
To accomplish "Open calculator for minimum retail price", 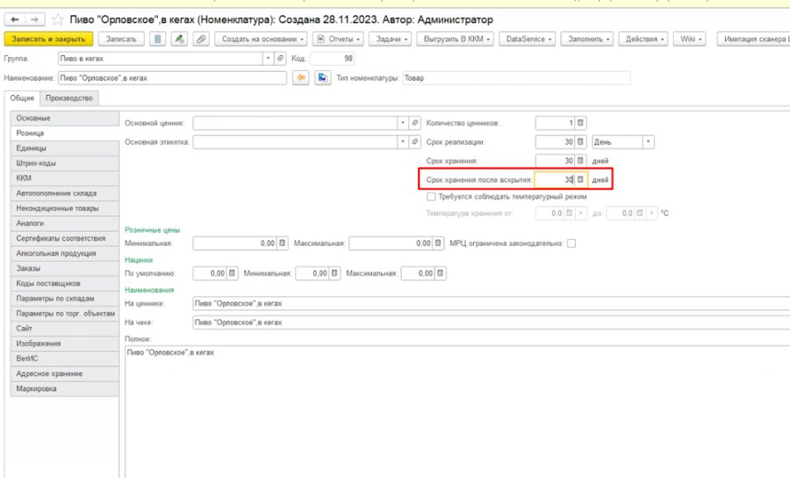I will (x=282, y=243).
